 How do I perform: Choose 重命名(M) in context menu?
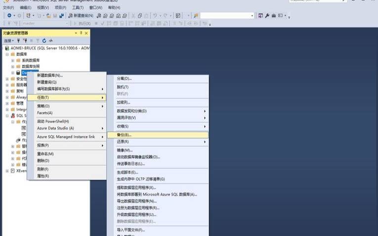tap(67, 154)
